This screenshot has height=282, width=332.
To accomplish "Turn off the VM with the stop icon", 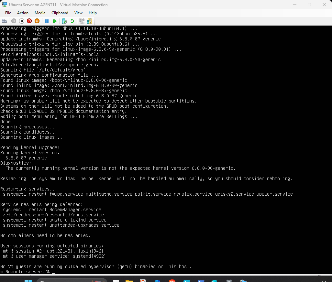I will click(x=21, y=21).
